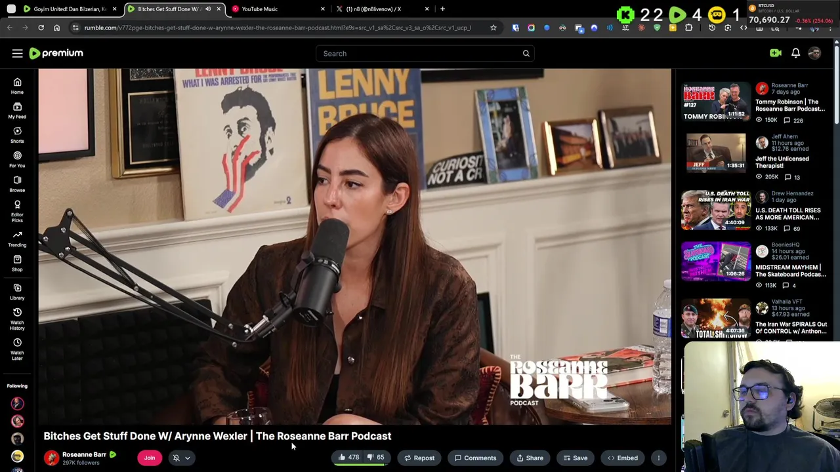Image resolution: width=840 pixels, height=472 pixels.
Task: Open Watch History in sidebar
Action: point(17,319)
